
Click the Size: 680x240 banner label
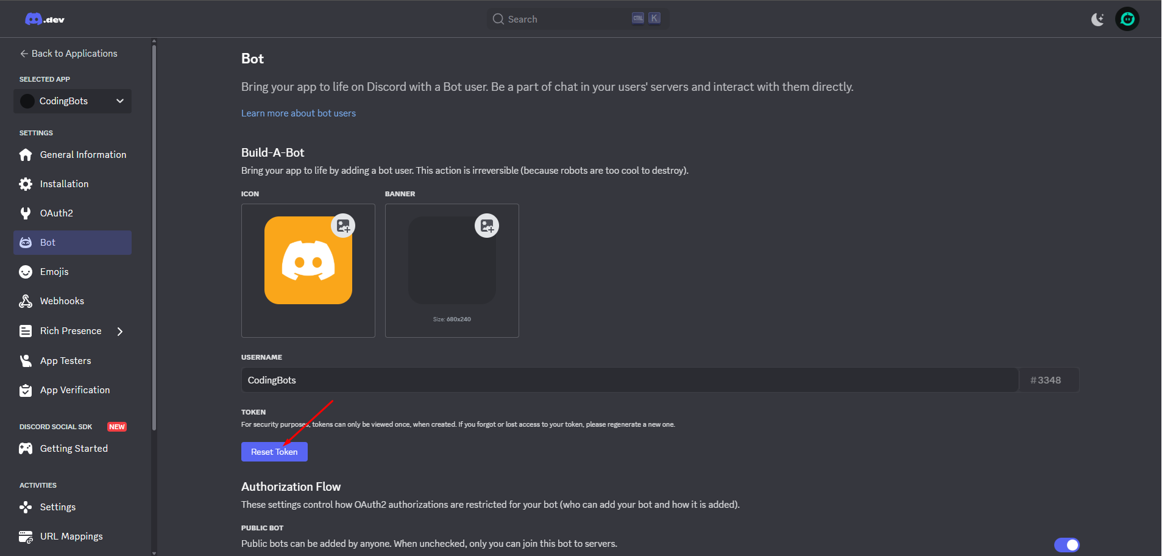[452, 319]
